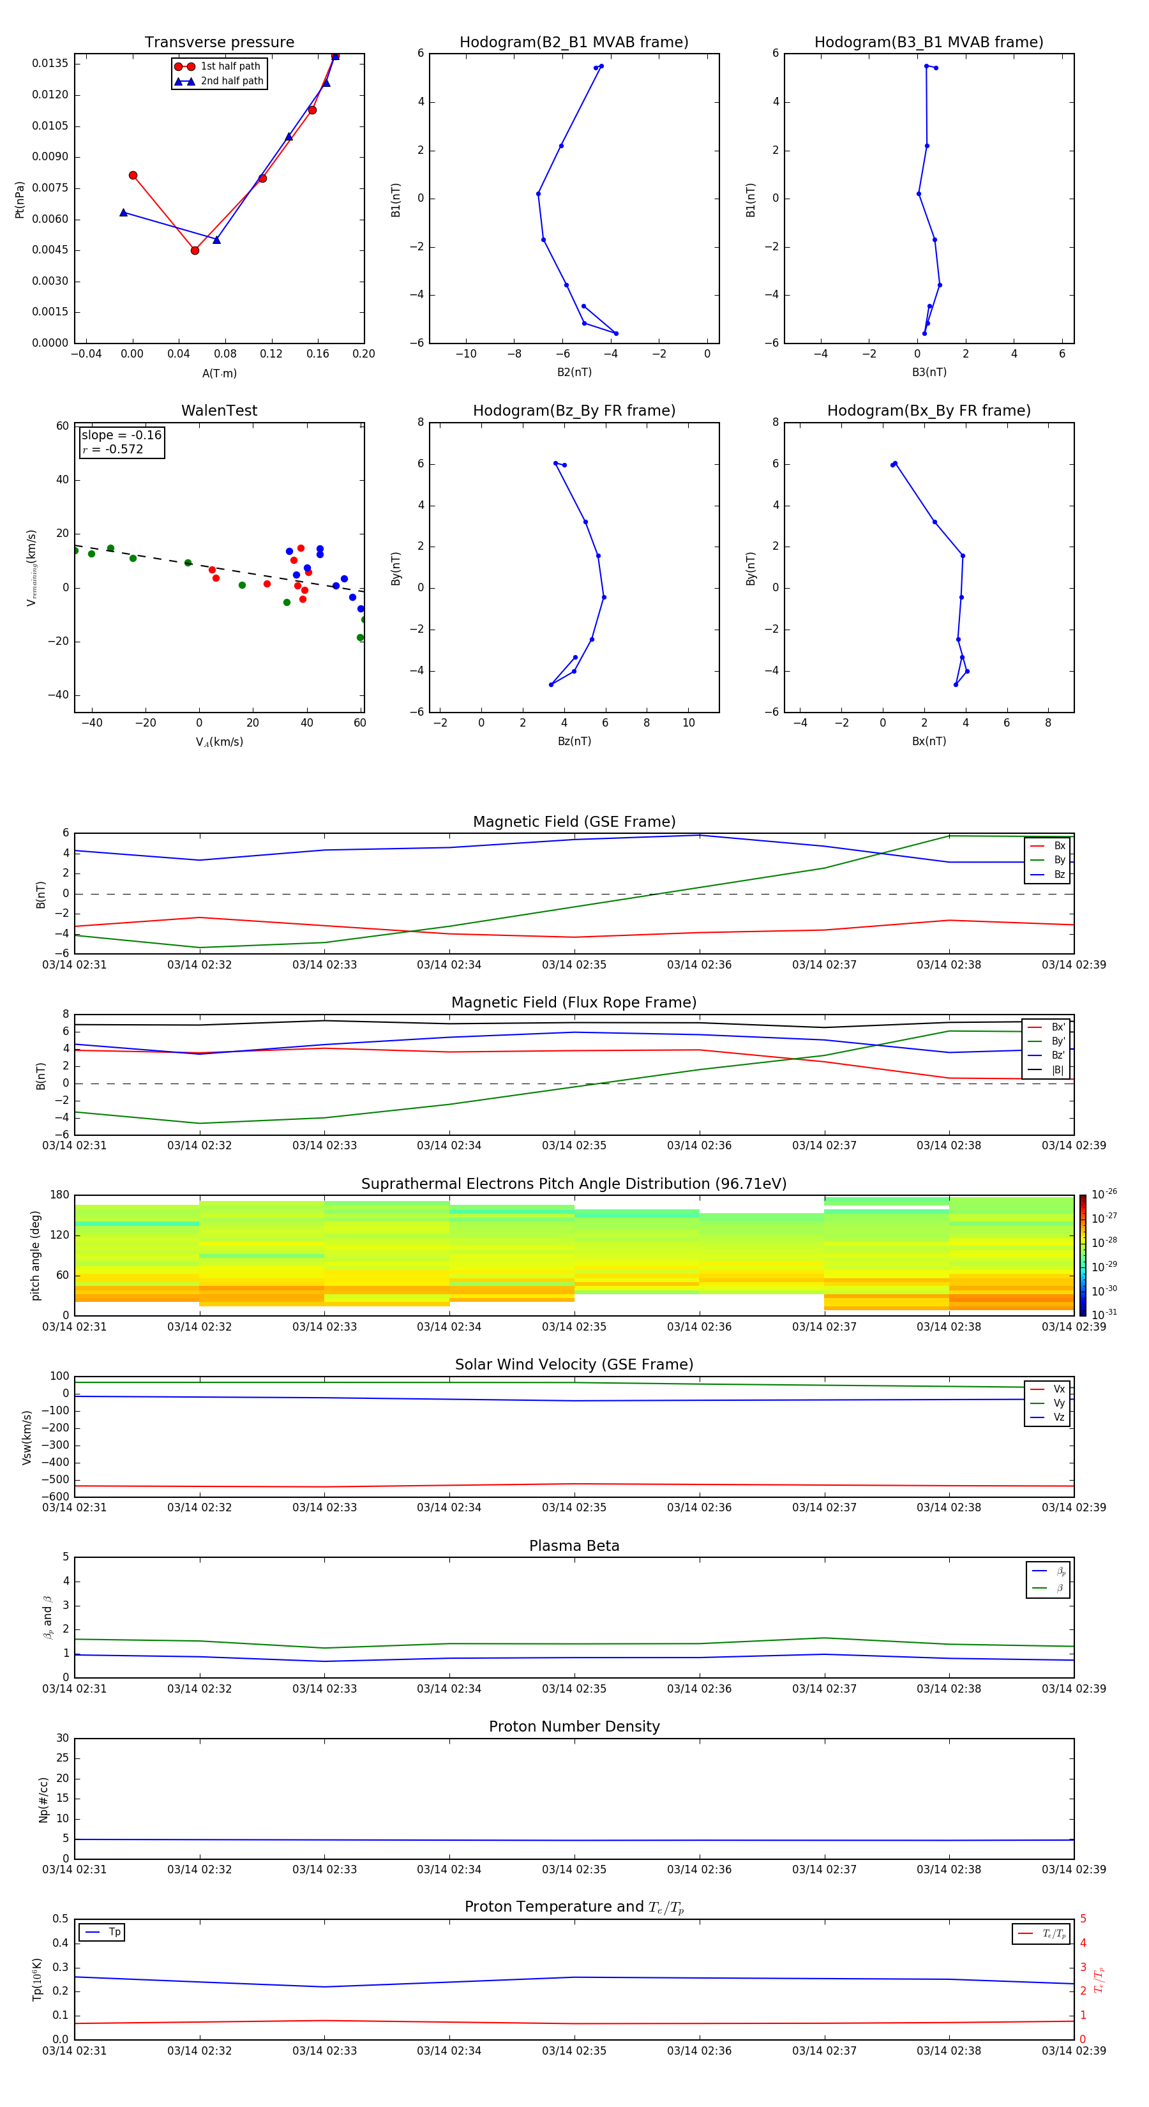Click '2nd half path' legend entry
This screenshot has height=2107, width=1149.
pos(219,81)
